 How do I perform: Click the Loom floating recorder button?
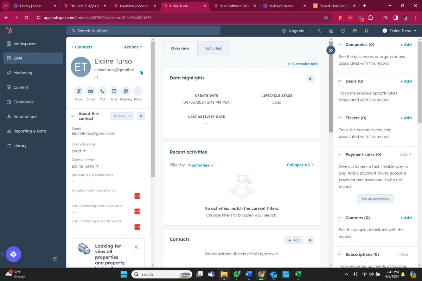13,254
